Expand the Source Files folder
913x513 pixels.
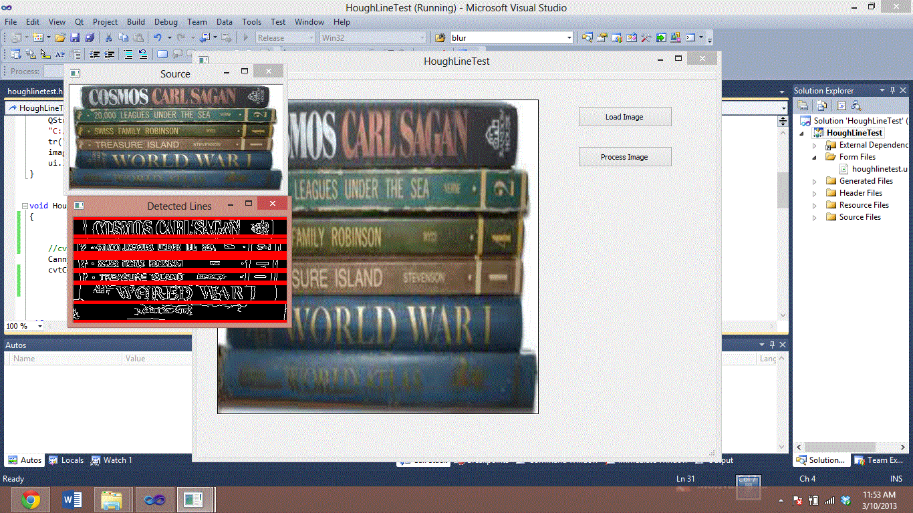click(814, 217)
